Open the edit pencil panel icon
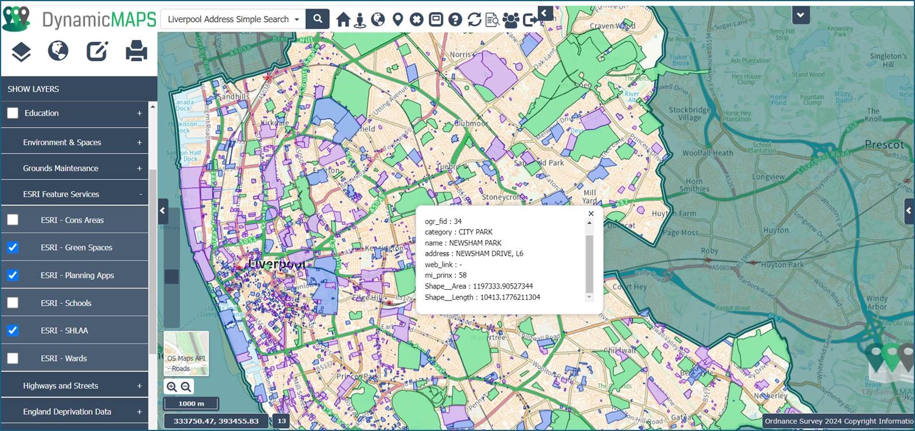The width and height of the screenshot is (915, 431). coord(97,51)
